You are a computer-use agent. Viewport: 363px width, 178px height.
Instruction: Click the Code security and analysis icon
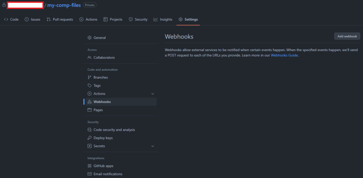click(90, 130)
